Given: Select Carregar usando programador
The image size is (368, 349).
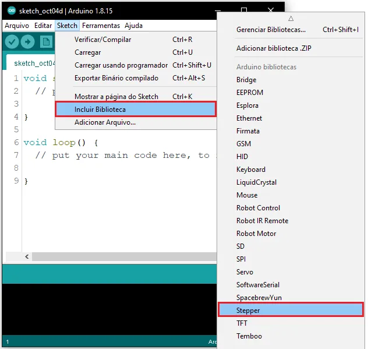Looking at the screenshot, I should [x=136, y=65].
